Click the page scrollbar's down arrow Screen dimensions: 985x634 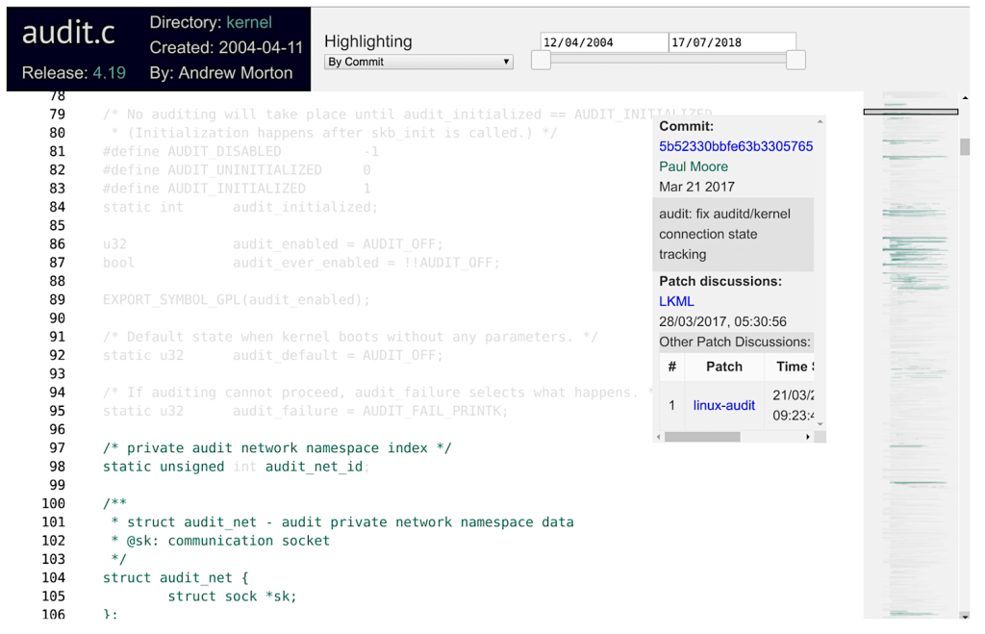[x=965, y=616]
